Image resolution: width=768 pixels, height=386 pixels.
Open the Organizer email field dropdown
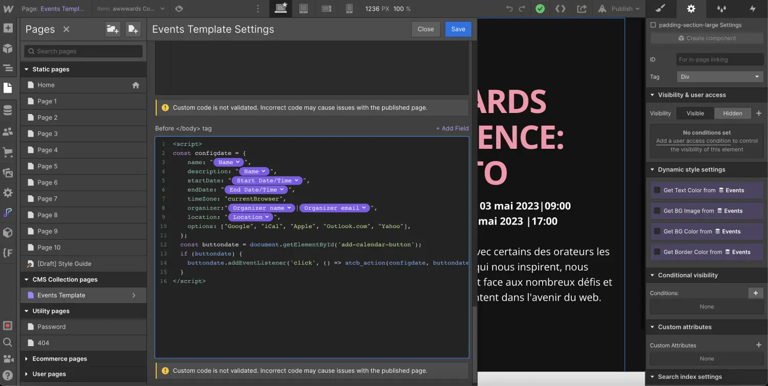(x=334, y=208)
